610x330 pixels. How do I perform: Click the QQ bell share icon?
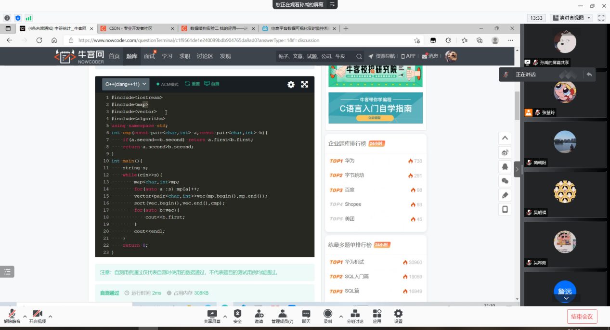505,167
